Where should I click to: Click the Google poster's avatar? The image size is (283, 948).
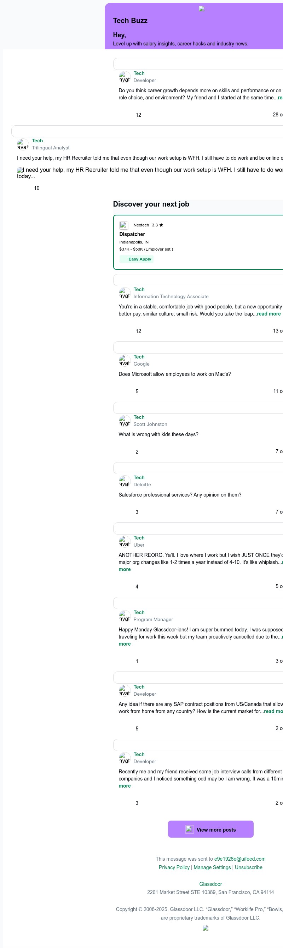[x=124, y=360]
